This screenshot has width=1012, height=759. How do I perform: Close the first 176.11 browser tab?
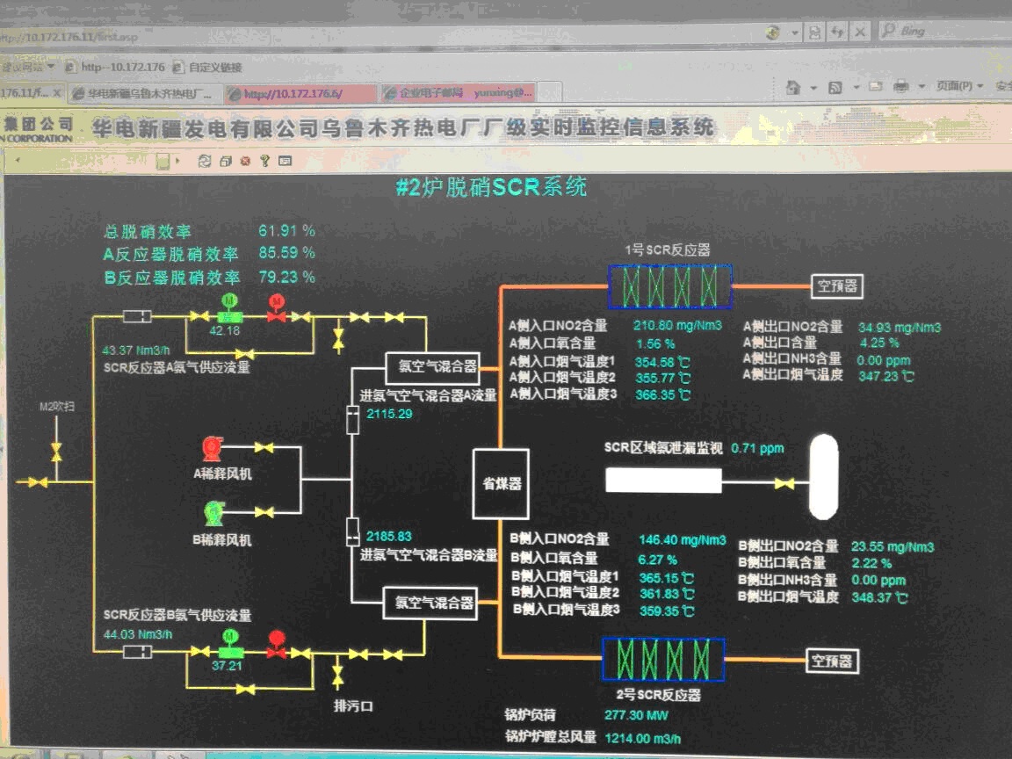[57, 94]
